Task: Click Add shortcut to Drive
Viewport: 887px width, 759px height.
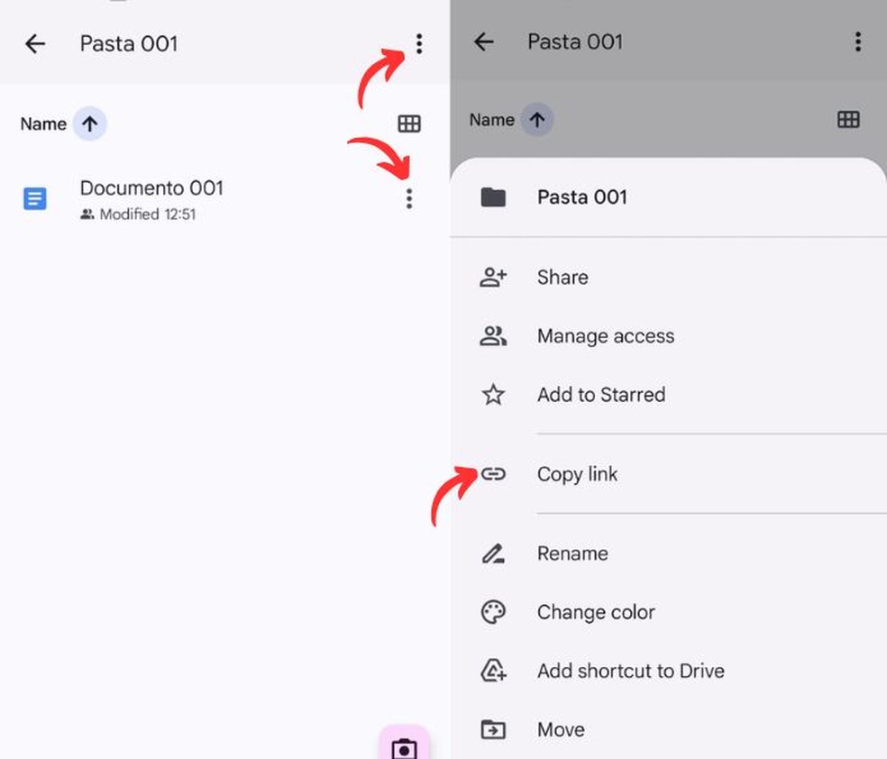Action: (x=630, y=671)
